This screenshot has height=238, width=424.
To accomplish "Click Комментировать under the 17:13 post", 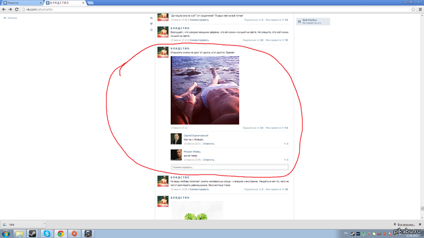I will pyautogui.click(x=199, y=40).
